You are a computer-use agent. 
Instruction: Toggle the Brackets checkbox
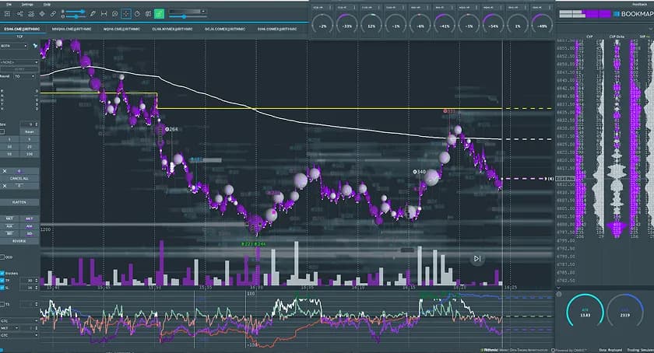click(2, 274)
